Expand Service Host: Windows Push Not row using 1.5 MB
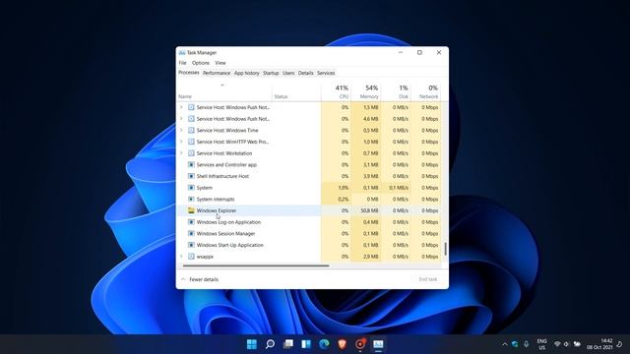The image size is (630, 354). click(x=181, y=107)
